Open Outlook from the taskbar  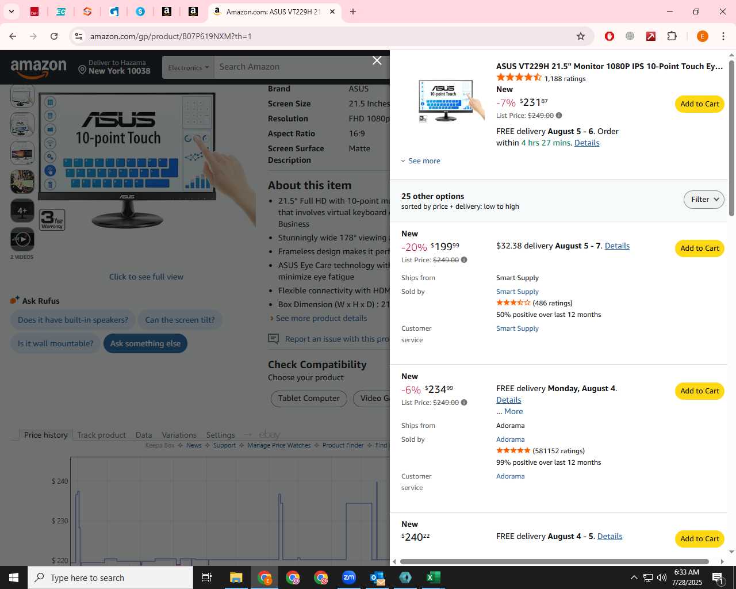[377, 577]
